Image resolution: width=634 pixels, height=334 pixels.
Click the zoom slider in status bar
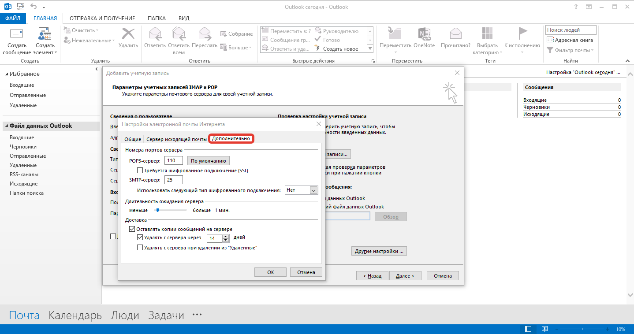tap(583, 329)
